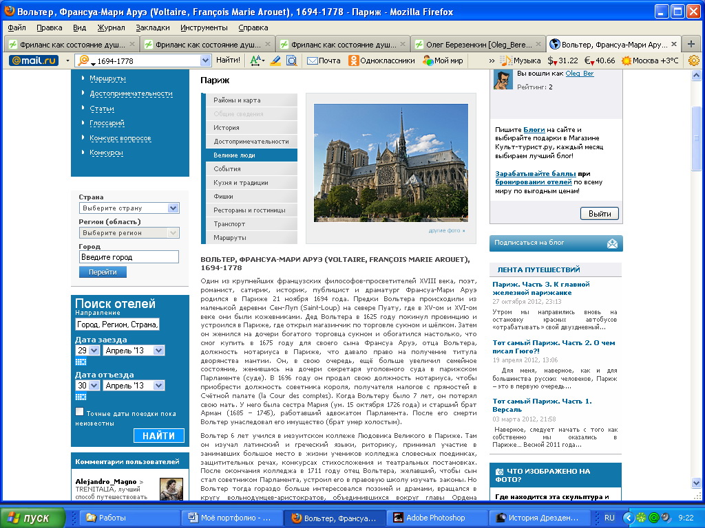
Task: Open the Инструменты menu
Action: click(204, 27)
